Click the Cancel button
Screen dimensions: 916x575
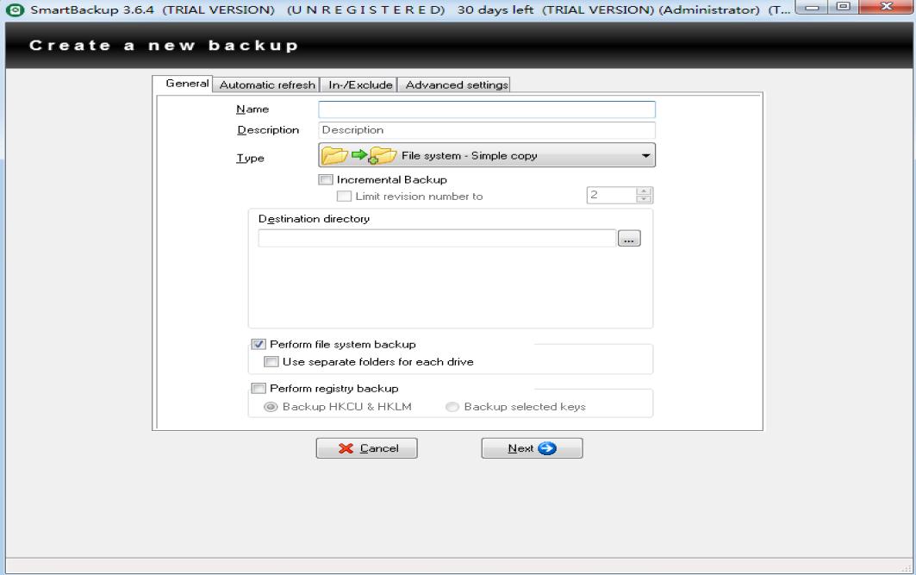(x=367, y=448)
